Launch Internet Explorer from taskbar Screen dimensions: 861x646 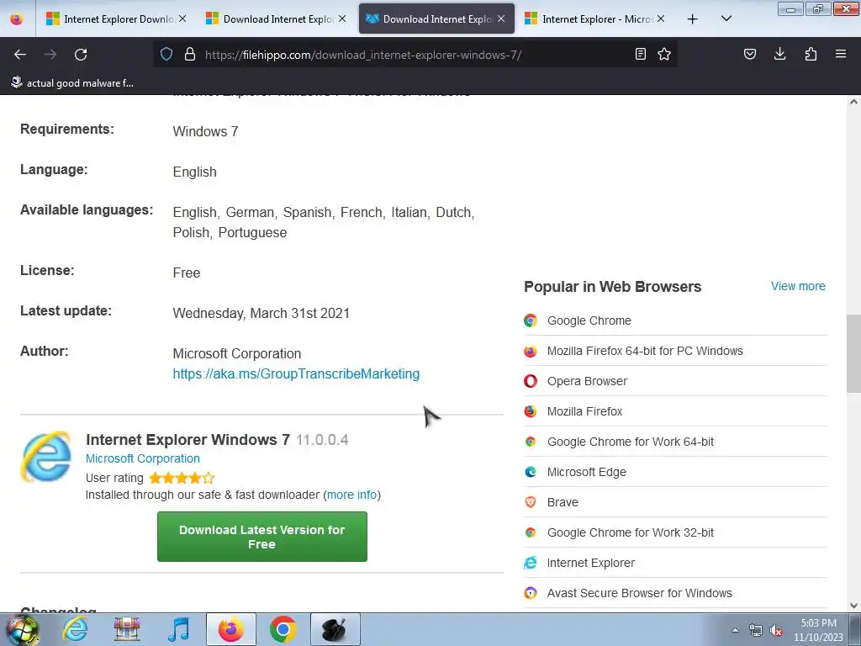click(75, 629)
